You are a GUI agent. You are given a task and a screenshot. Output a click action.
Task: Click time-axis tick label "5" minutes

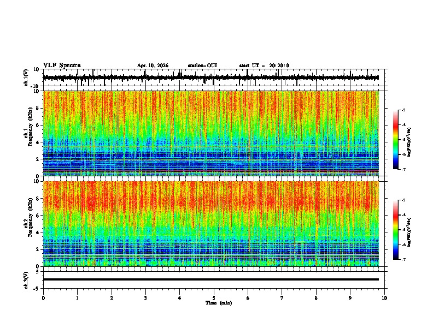coord(214,298)
